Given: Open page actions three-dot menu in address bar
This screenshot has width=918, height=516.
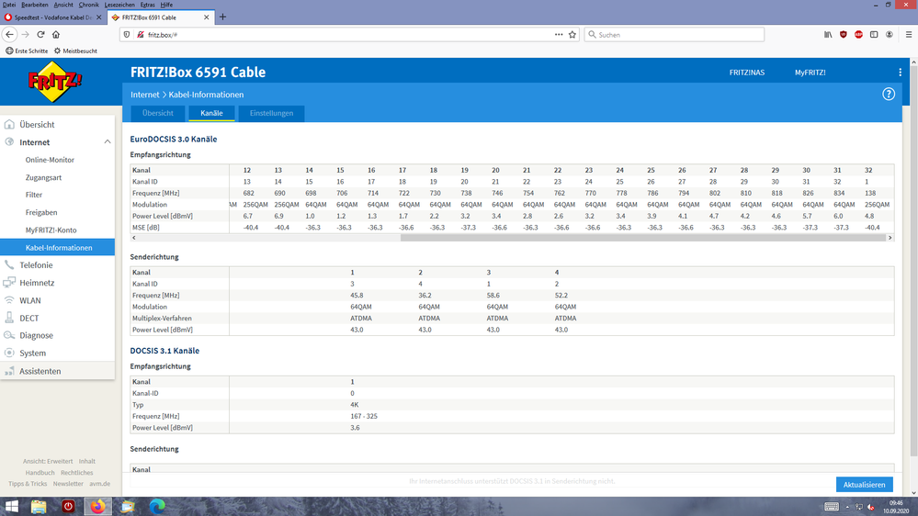Looking at the screenshot, I should pyautogui.click(x=559, y=35).
